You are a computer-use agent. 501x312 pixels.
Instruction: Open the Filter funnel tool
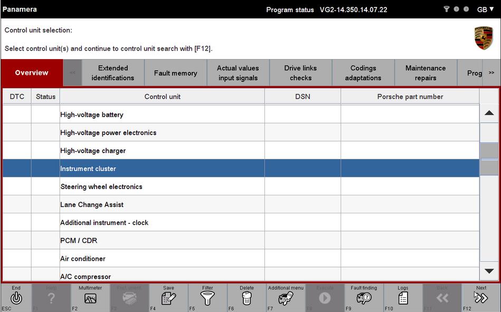coord(207,298)
